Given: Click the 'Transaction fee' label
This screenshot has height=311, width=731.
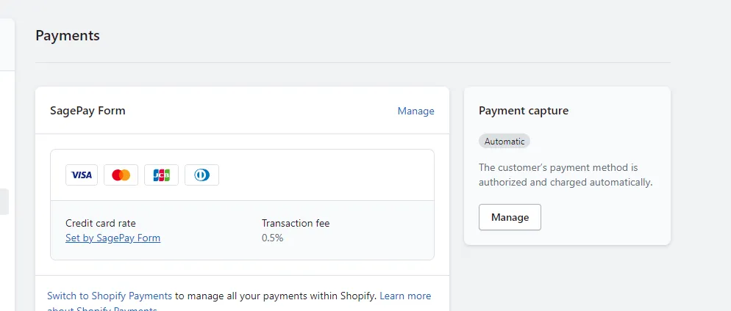Looking at the screenshot, I should pos(295,223).
